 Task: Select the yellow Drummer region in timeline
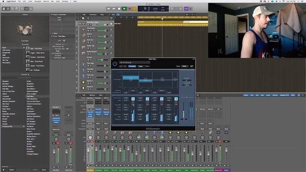(x=161, y=23)
